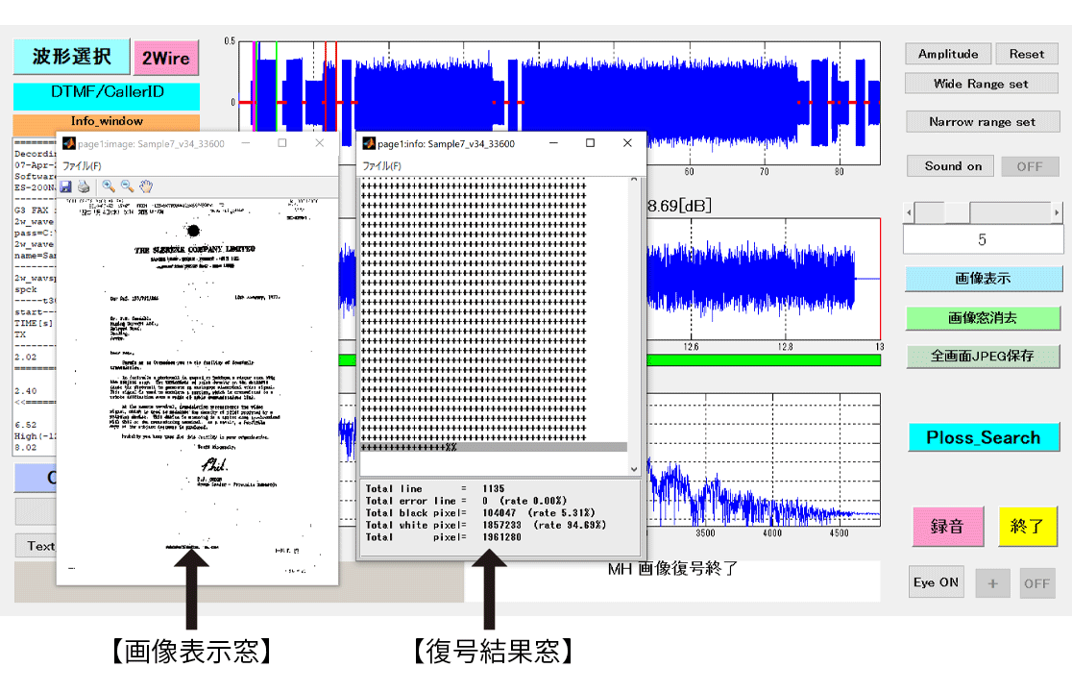
Task: Click the Reset button
Action: point(1027,54)
